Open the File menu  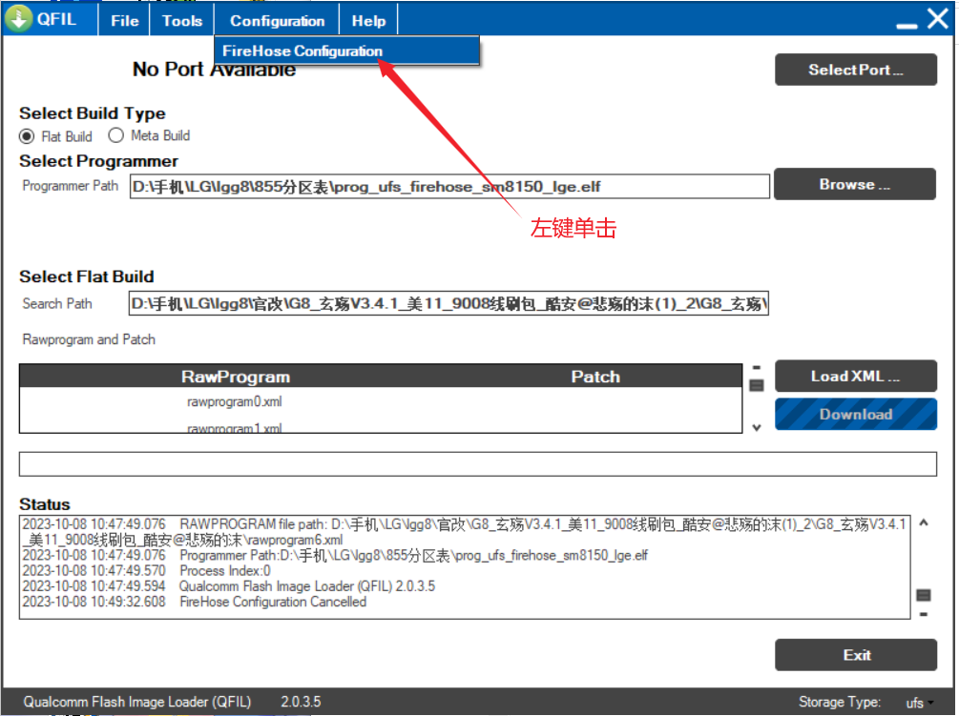tap(124, 20)
